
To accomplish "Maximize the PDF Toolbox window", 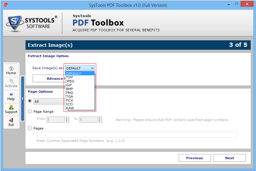I will (237, 4).
